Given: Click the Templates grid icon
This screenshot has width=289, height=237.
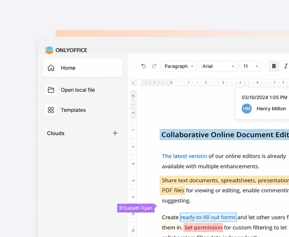Looking at the screenshot, I should (x=51, y=110).
